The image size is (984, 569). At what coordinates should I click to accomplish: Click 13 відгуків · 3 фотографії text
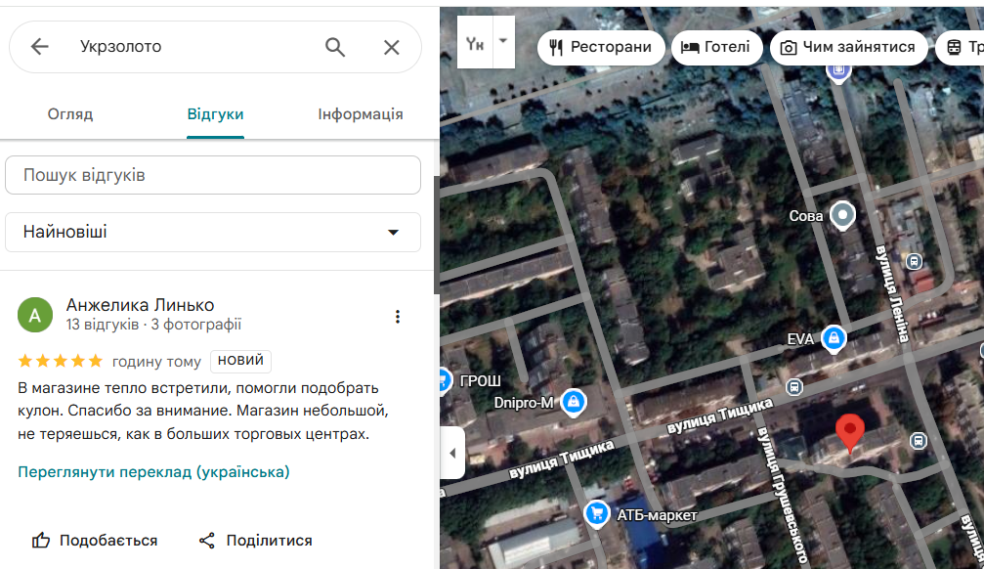[x=153, y=325]
